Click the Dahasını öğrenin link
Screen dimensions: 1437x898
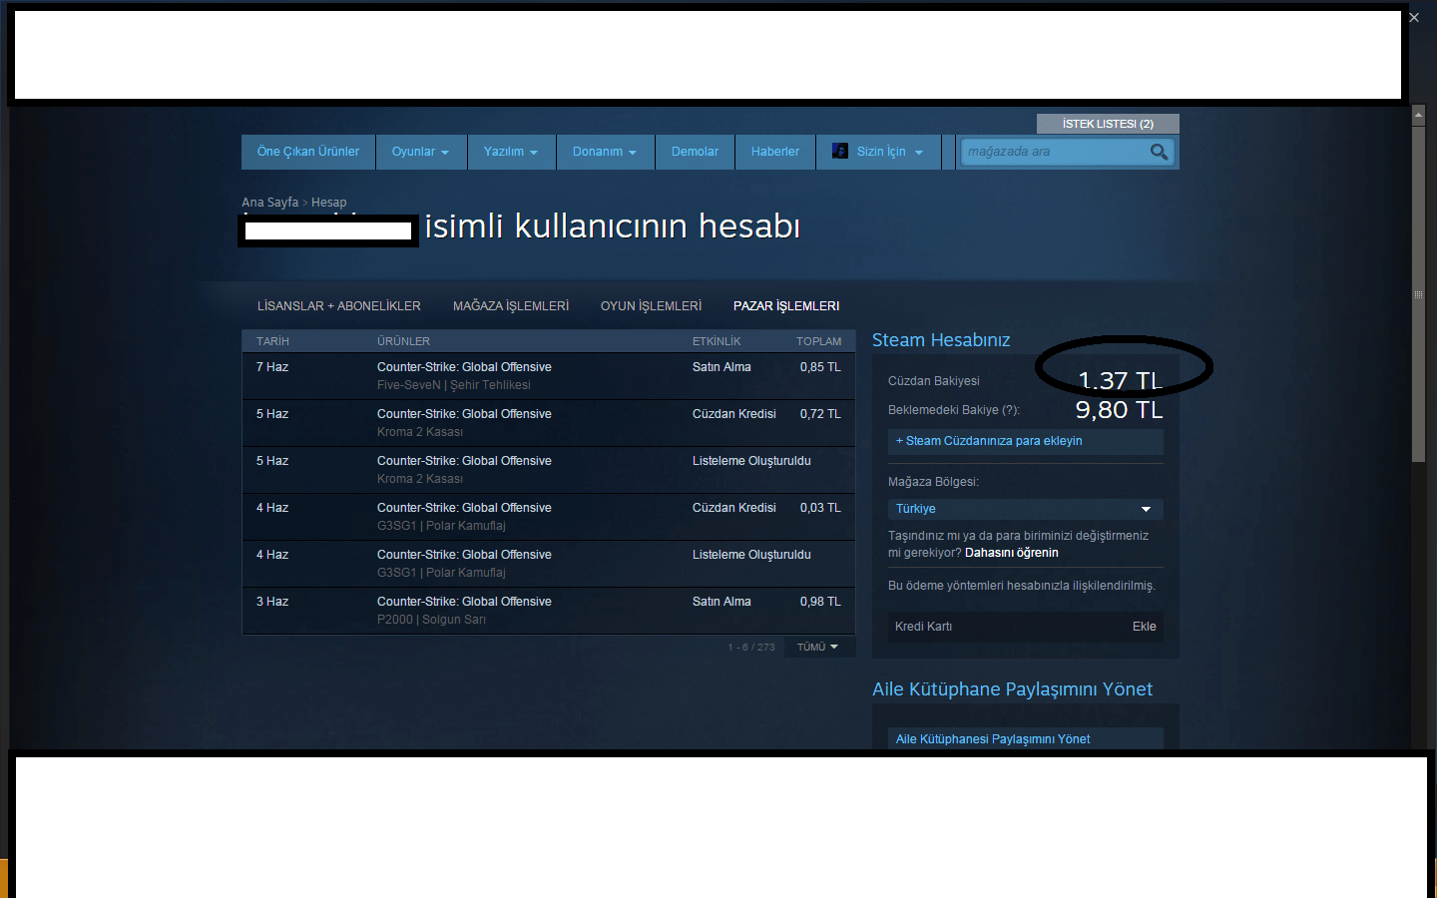(x=1012, y=553)
